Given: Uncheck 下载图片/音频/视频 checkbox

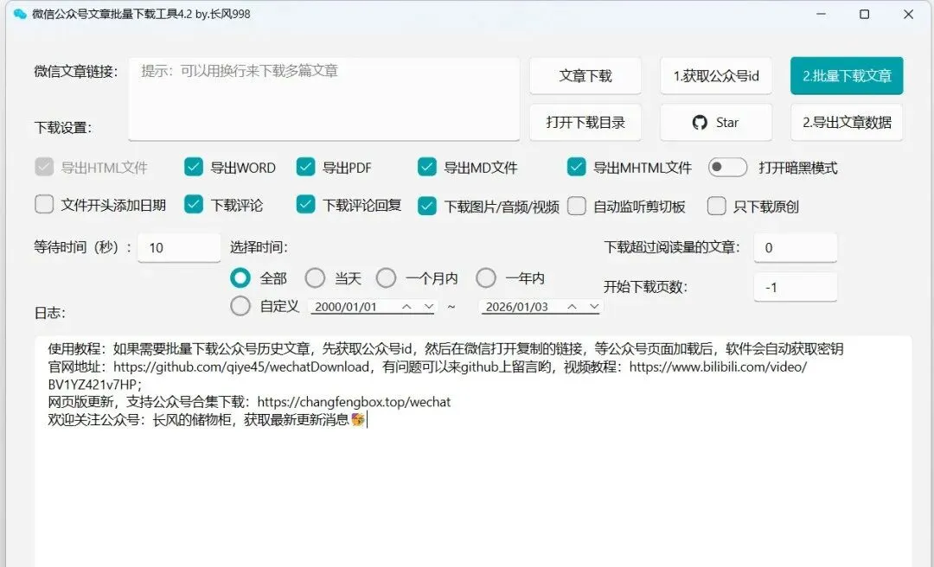Looking at the screenshot, I should coord(427,206).
